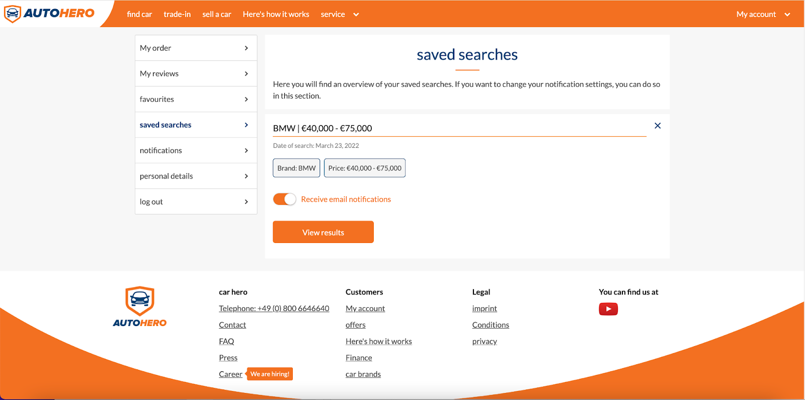
Task: Open the privacy legal link
Action: tap(485, 341)
